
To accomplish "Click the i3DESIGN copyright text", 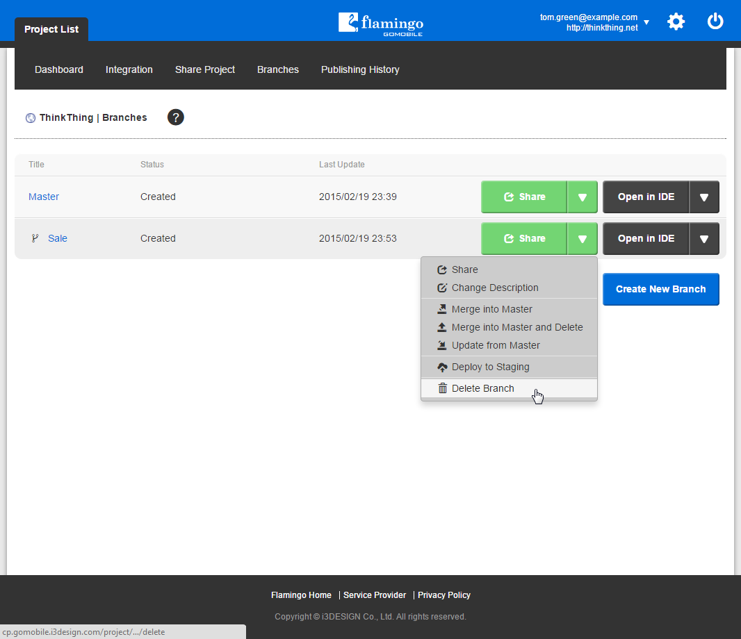I will pos(370,616).
